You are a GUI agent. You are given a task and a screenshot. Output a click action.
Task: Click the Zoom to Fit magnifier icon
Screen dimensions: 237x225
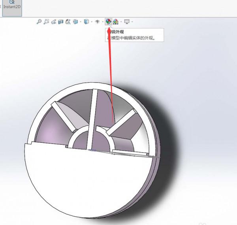point(39,22)
